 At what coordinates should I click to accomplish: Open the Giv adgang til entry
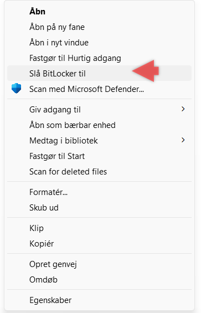pos(100,109)
